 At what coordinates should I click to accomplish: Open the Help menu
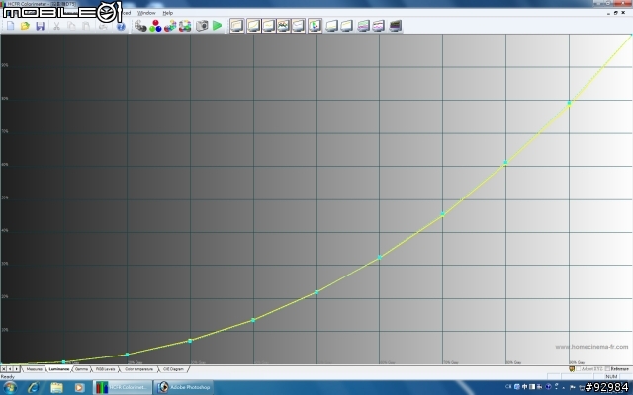pyautogui.click(x=168, y=13)
